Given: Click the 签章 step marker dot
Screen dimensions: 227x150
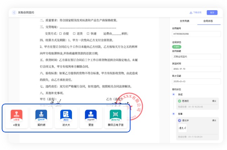Looking at the screenshot, I should point(174,114).
